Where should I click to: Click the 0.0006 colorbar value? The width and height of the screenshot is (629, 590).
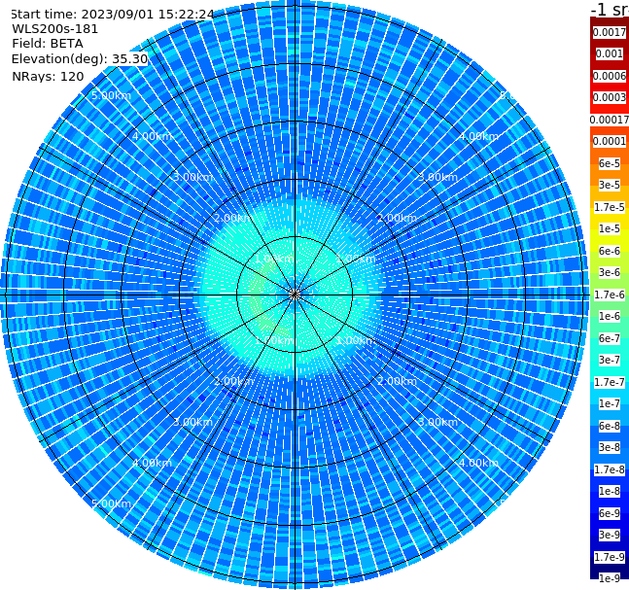tap(610, 76)
